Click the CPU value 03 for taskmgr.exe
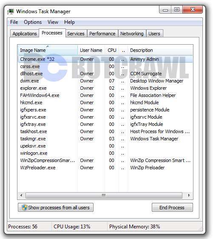This screenshot has width=213, height=239. 111,139
